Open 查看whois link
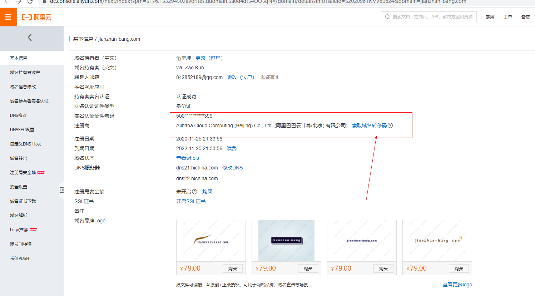 coord(188,158)
